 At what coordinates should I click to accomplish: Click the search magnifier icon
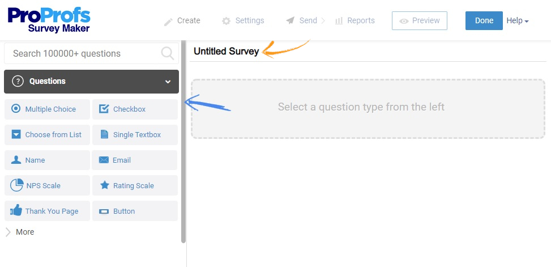[x=167, y=53]
